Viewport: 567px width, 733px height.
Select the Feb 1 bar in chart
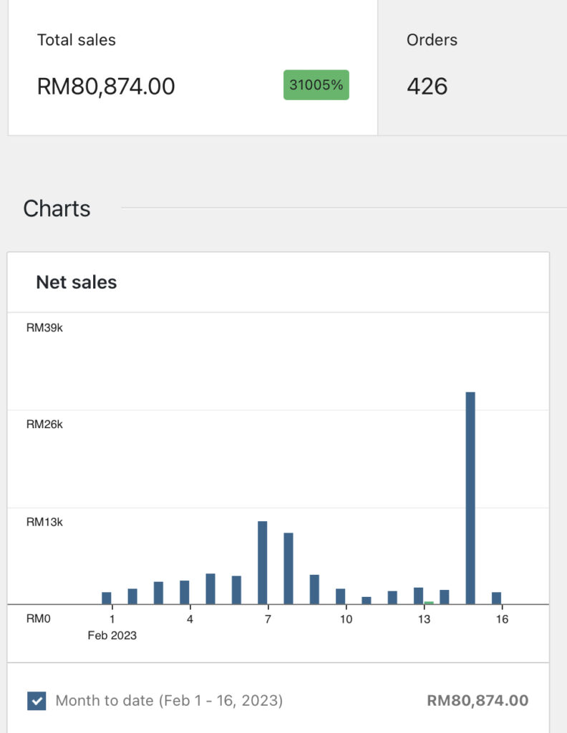pyautogui.click(x=107, y=598)
